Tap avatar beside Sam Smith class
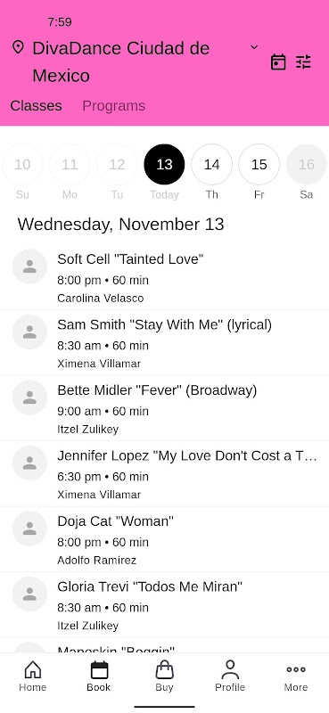 point(29,332)
